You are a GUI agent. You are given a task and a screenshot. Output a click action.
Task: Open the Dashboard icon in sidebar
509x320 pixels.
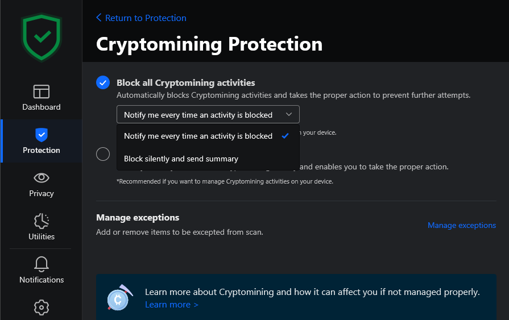(42, 92)
